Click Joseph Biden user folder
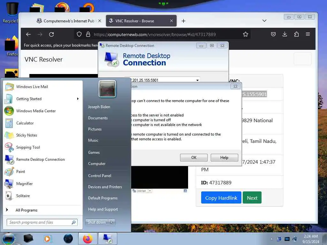The width and height of the screenshot is (327, 245). [99, 107]
